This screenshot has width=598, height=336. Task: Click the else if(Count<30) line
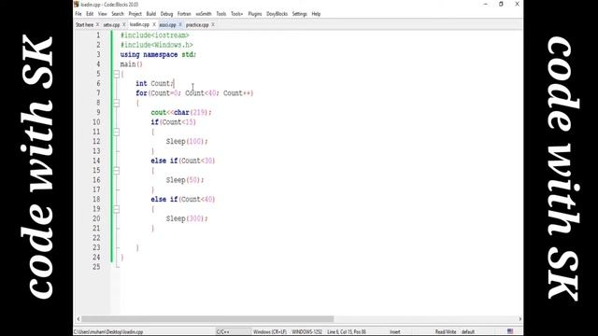183,161
